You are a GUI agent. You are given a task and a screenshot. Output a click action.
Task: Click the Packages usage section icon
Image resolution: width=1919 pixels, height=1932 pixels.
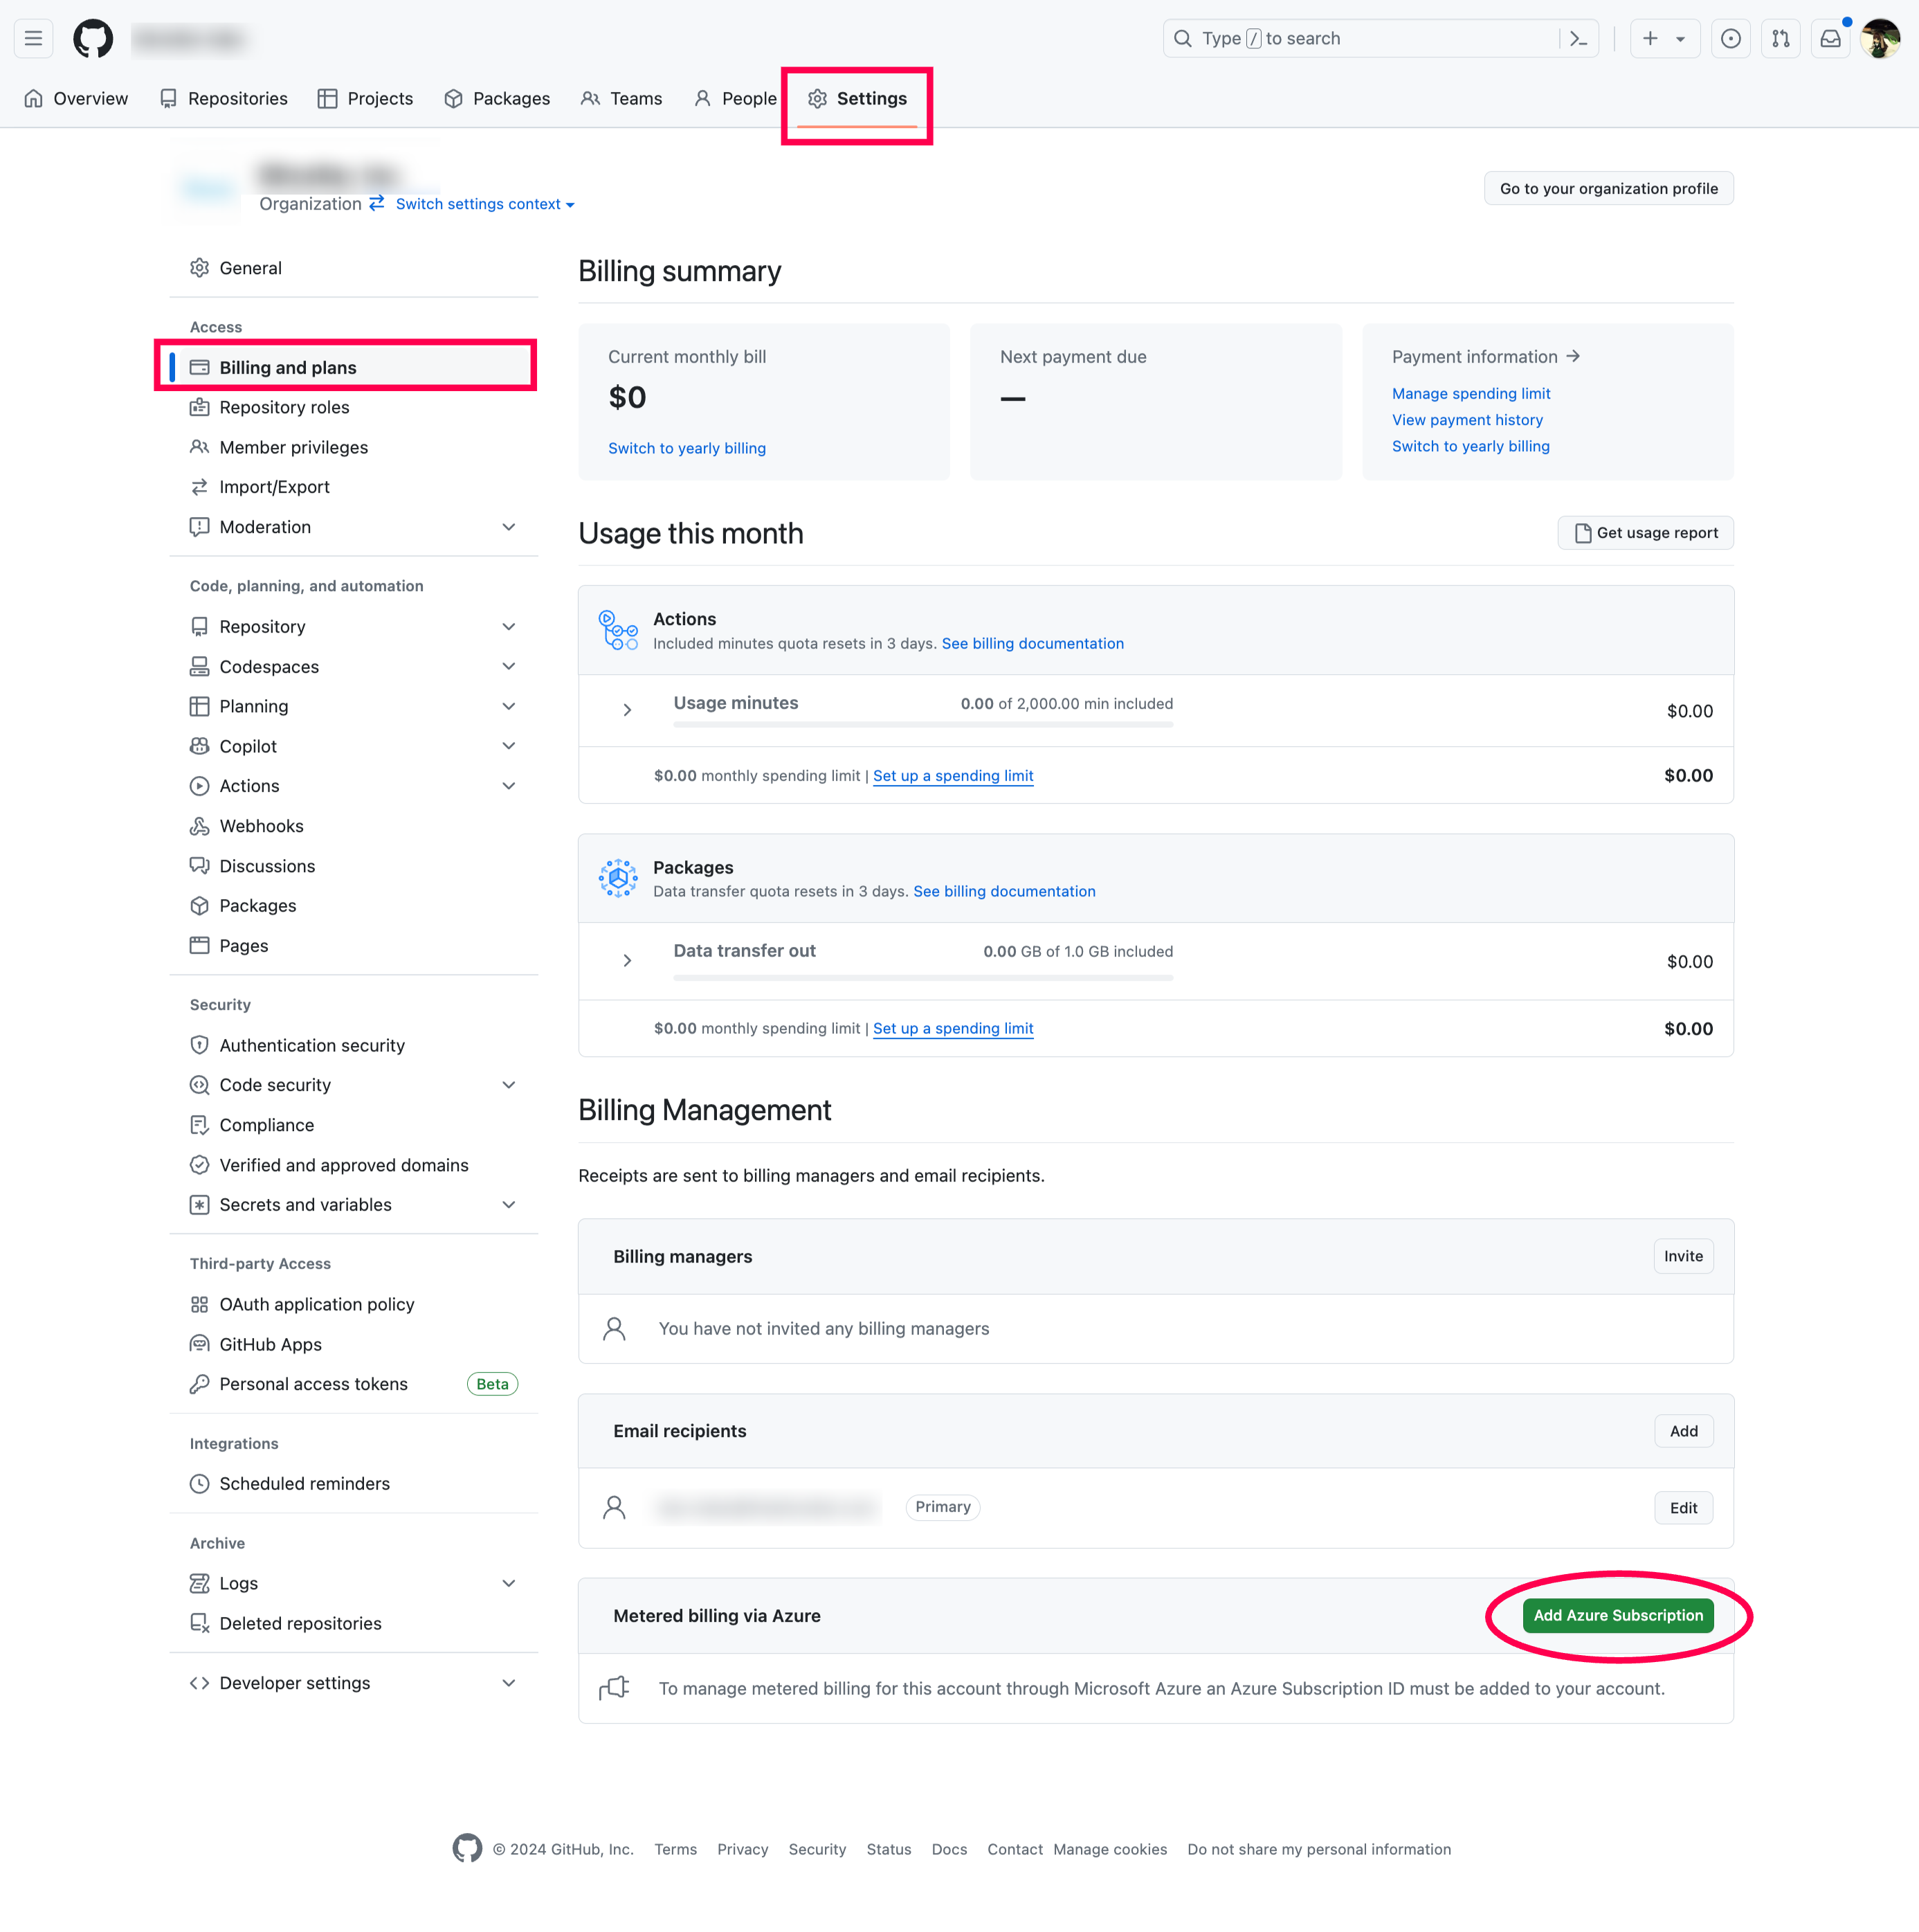point(618,878)
